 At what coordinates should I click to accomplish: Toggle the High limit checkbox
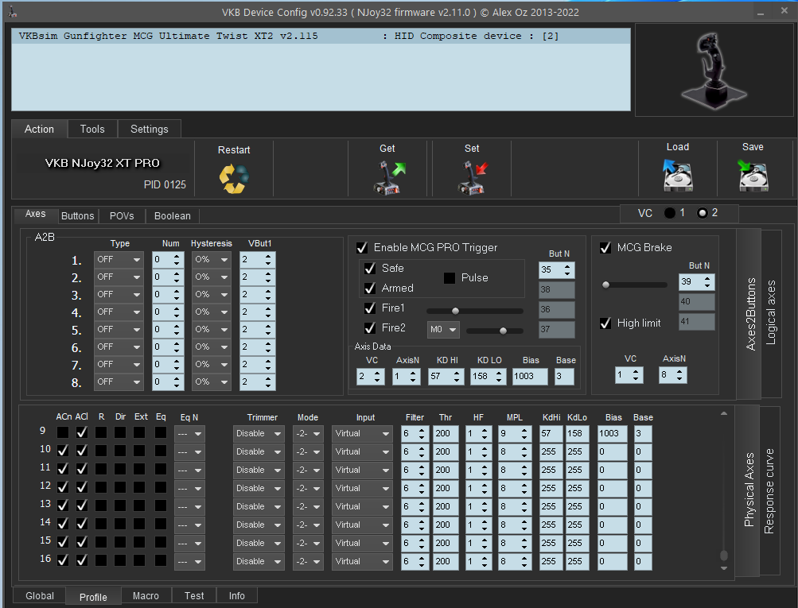coord(605,323)
